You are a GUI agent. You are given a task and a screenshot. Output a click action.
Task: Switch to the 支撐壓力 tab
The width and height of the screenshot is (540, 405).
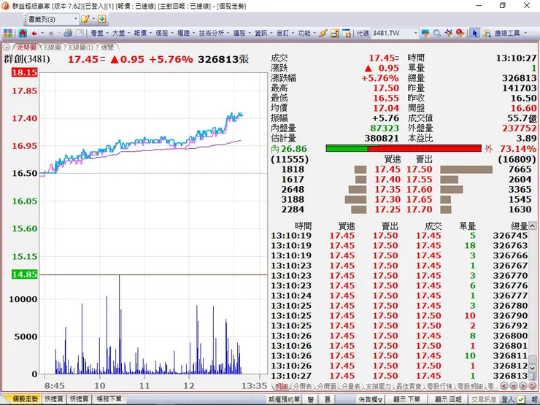pyautogui.click(x=378, y=387)
